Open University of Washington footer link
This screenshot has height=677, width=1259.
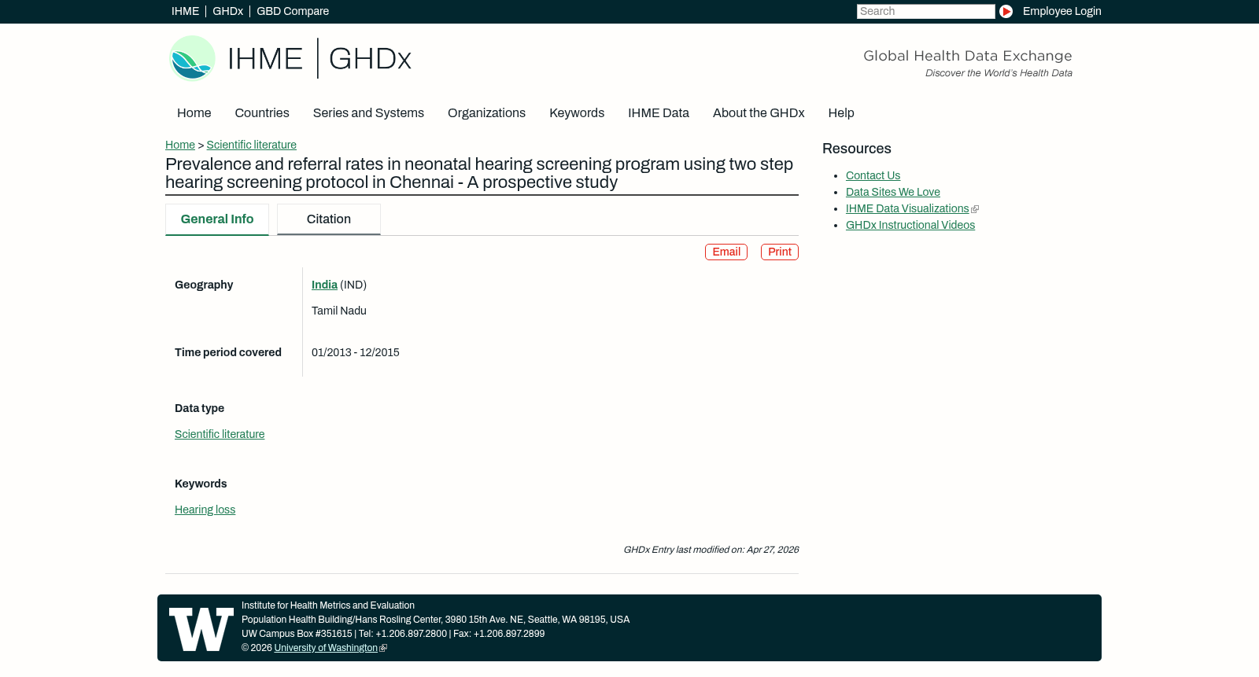(326, 648)
